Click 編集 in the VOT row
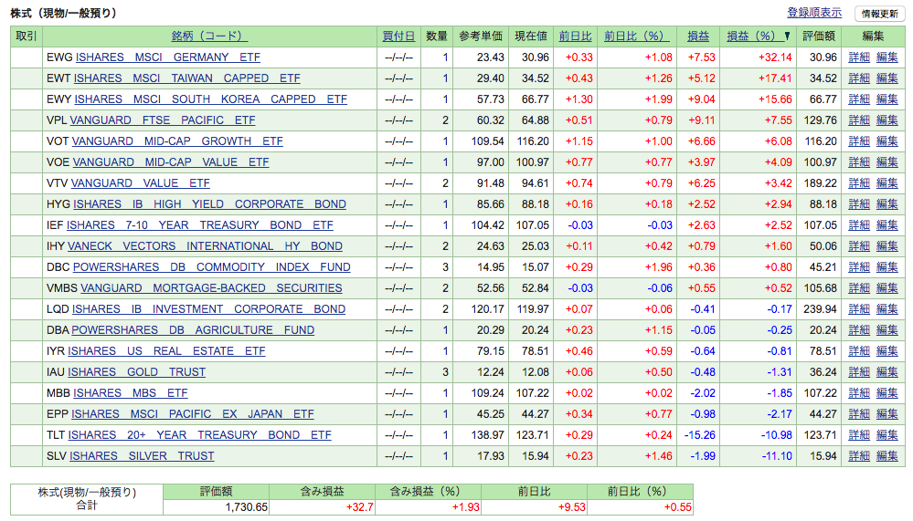The height and width of the screenshot is (521, 913). click(x=886, y=141)
